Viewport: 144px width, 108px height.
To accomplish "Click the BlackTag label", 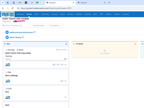I will (9, 56).
